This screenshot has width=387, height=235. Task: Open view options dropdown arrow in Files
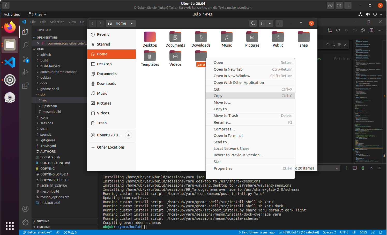(270, 23)
